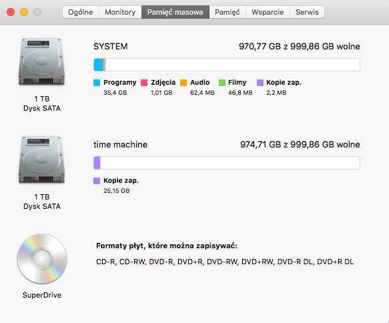The width and height of the screenshot is (389, 323).
Task: Click the blue Programy color swatch
Action: click(97, 83)
